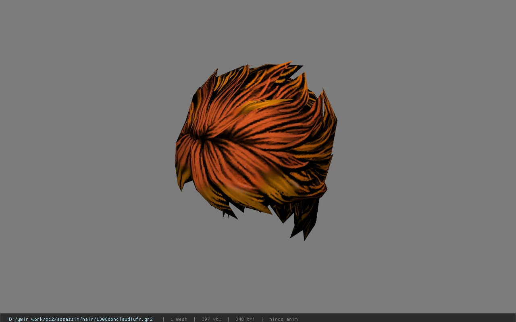Click the orange hair 3D model

tap(256, 151)
